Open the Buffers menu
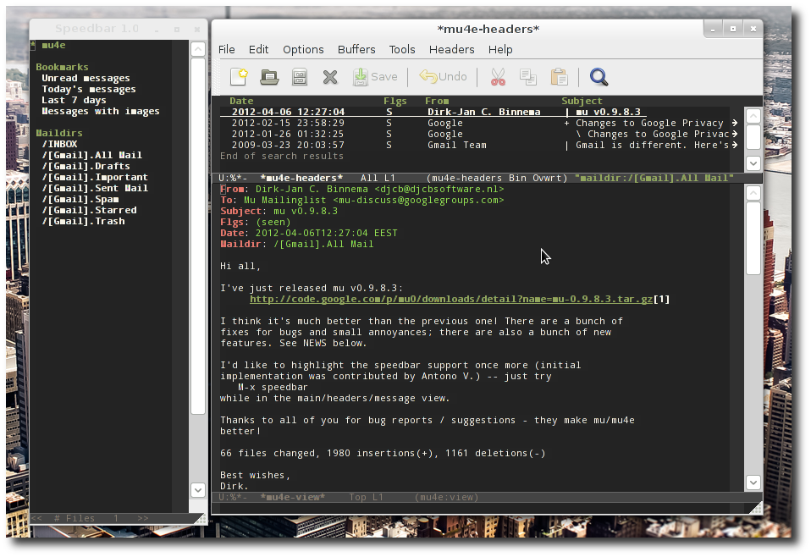Image resolution: width=811 pixels, height=557 pixels. coord(356,49)
